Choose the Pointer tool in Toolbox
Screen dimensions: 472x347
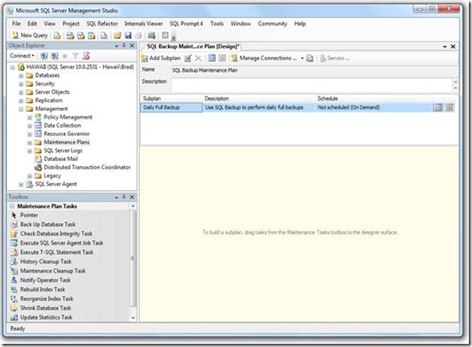tap(14, 215)
